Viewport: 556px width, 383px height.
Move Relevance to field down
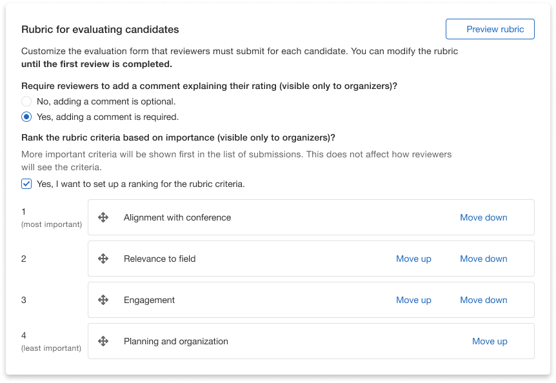pos(483,259)
